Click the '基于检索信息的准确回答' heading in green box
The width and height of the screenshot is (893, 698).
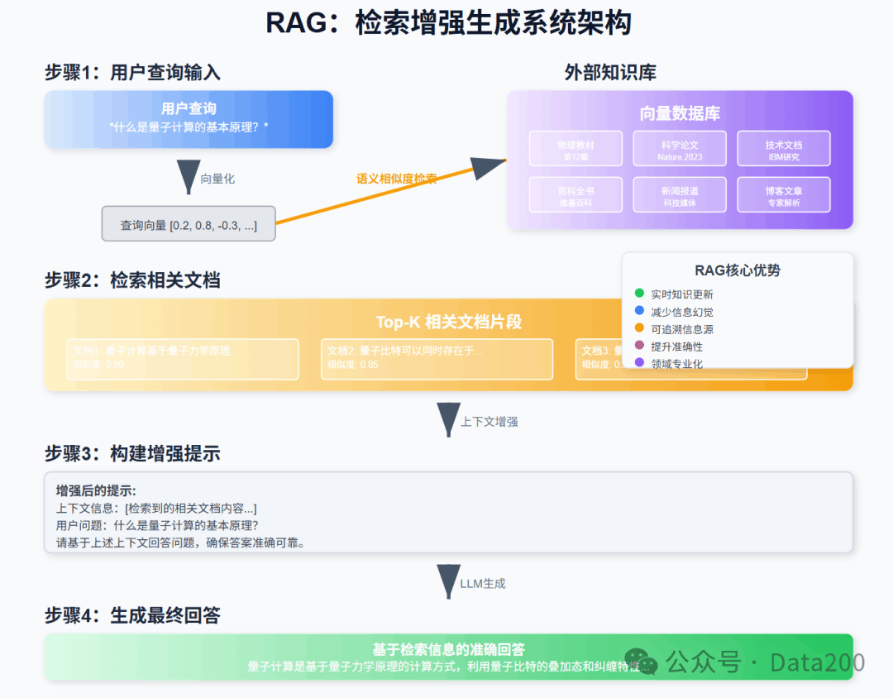(x=449, y=649)
